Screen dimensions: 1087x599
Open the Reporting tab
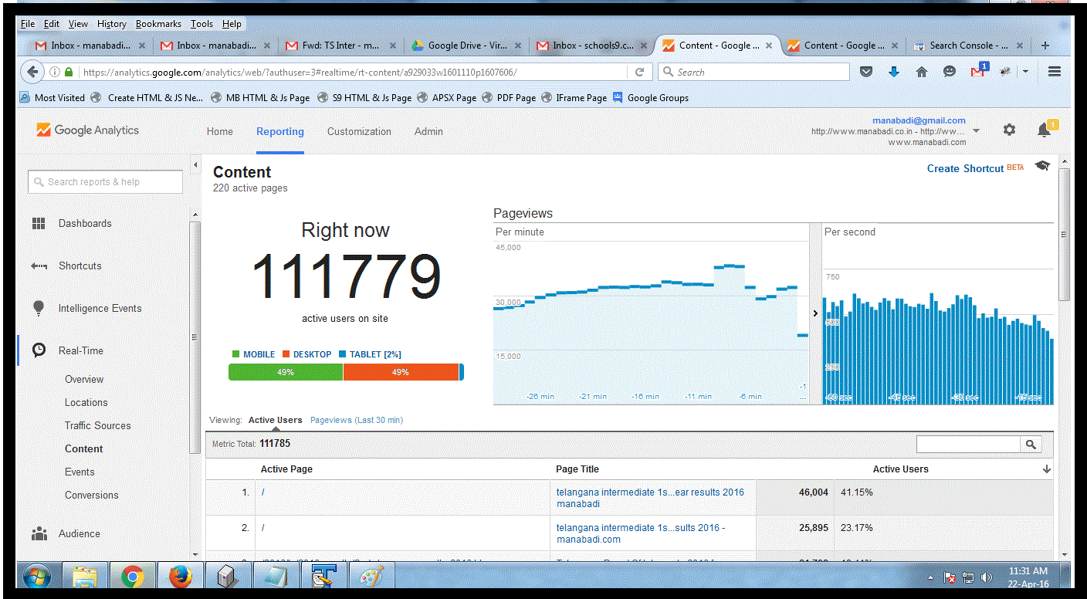coord(280,131)
